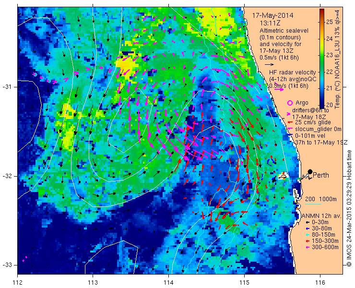
Task: Click the black altimetric velocity scale arrow
Action: 269,65
